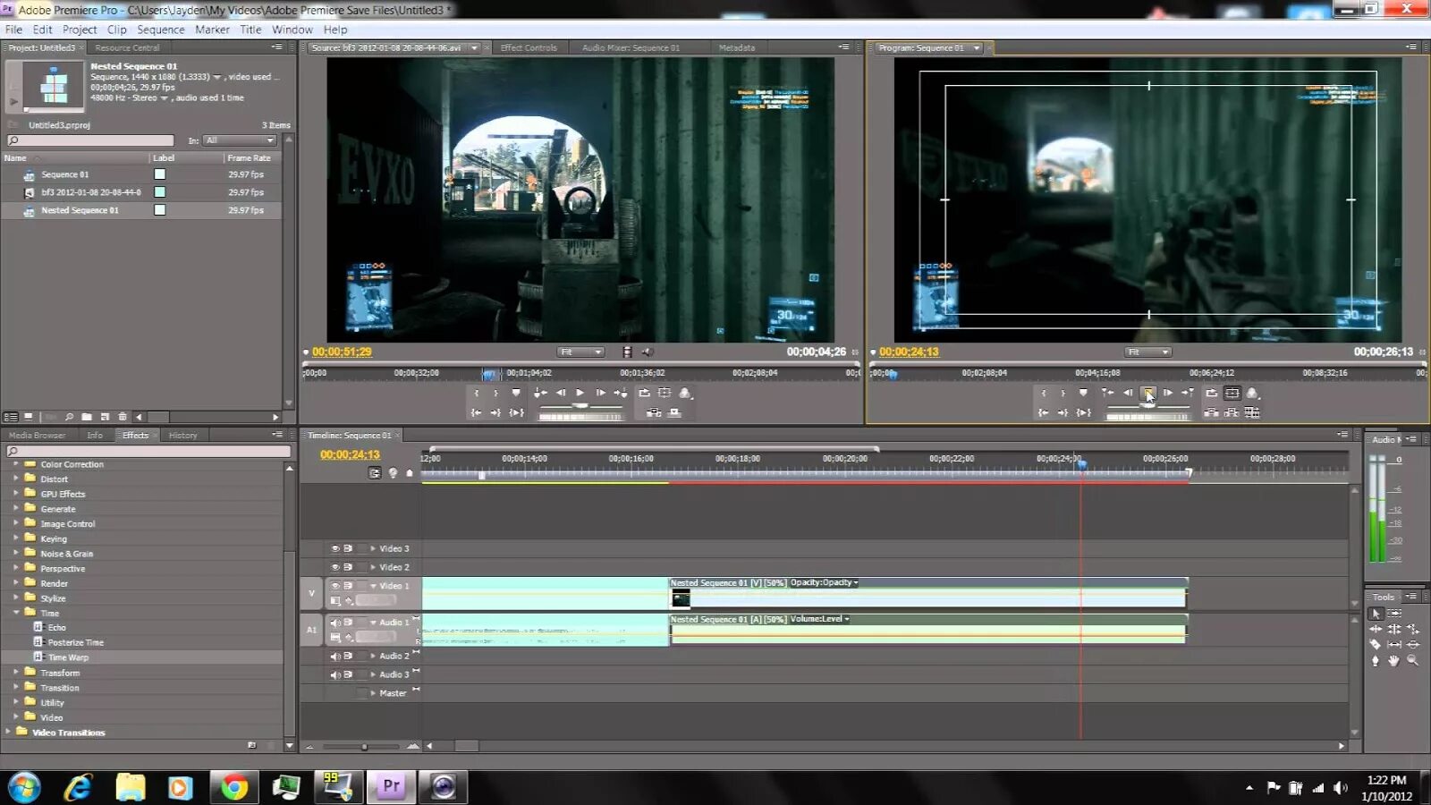Hide the Video 1 track output
Screen dimensions: 1431x805
[x=335, y=586]
